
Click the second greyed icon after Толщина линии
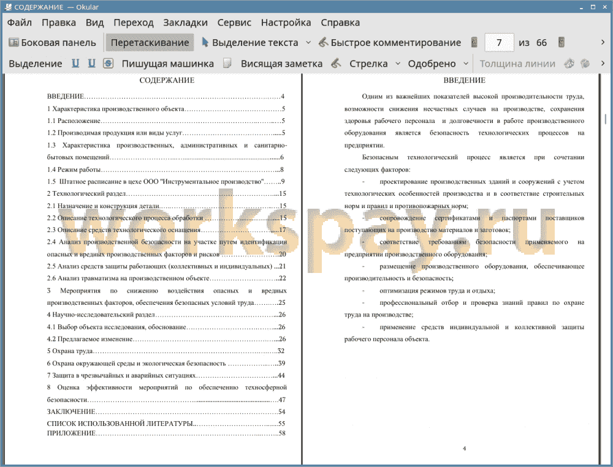(585, 63)
